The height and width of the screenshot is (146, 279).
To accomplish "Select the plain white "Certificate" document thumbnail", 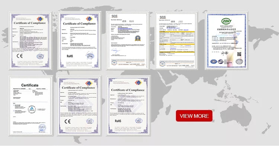I will [x=31, y=106].
